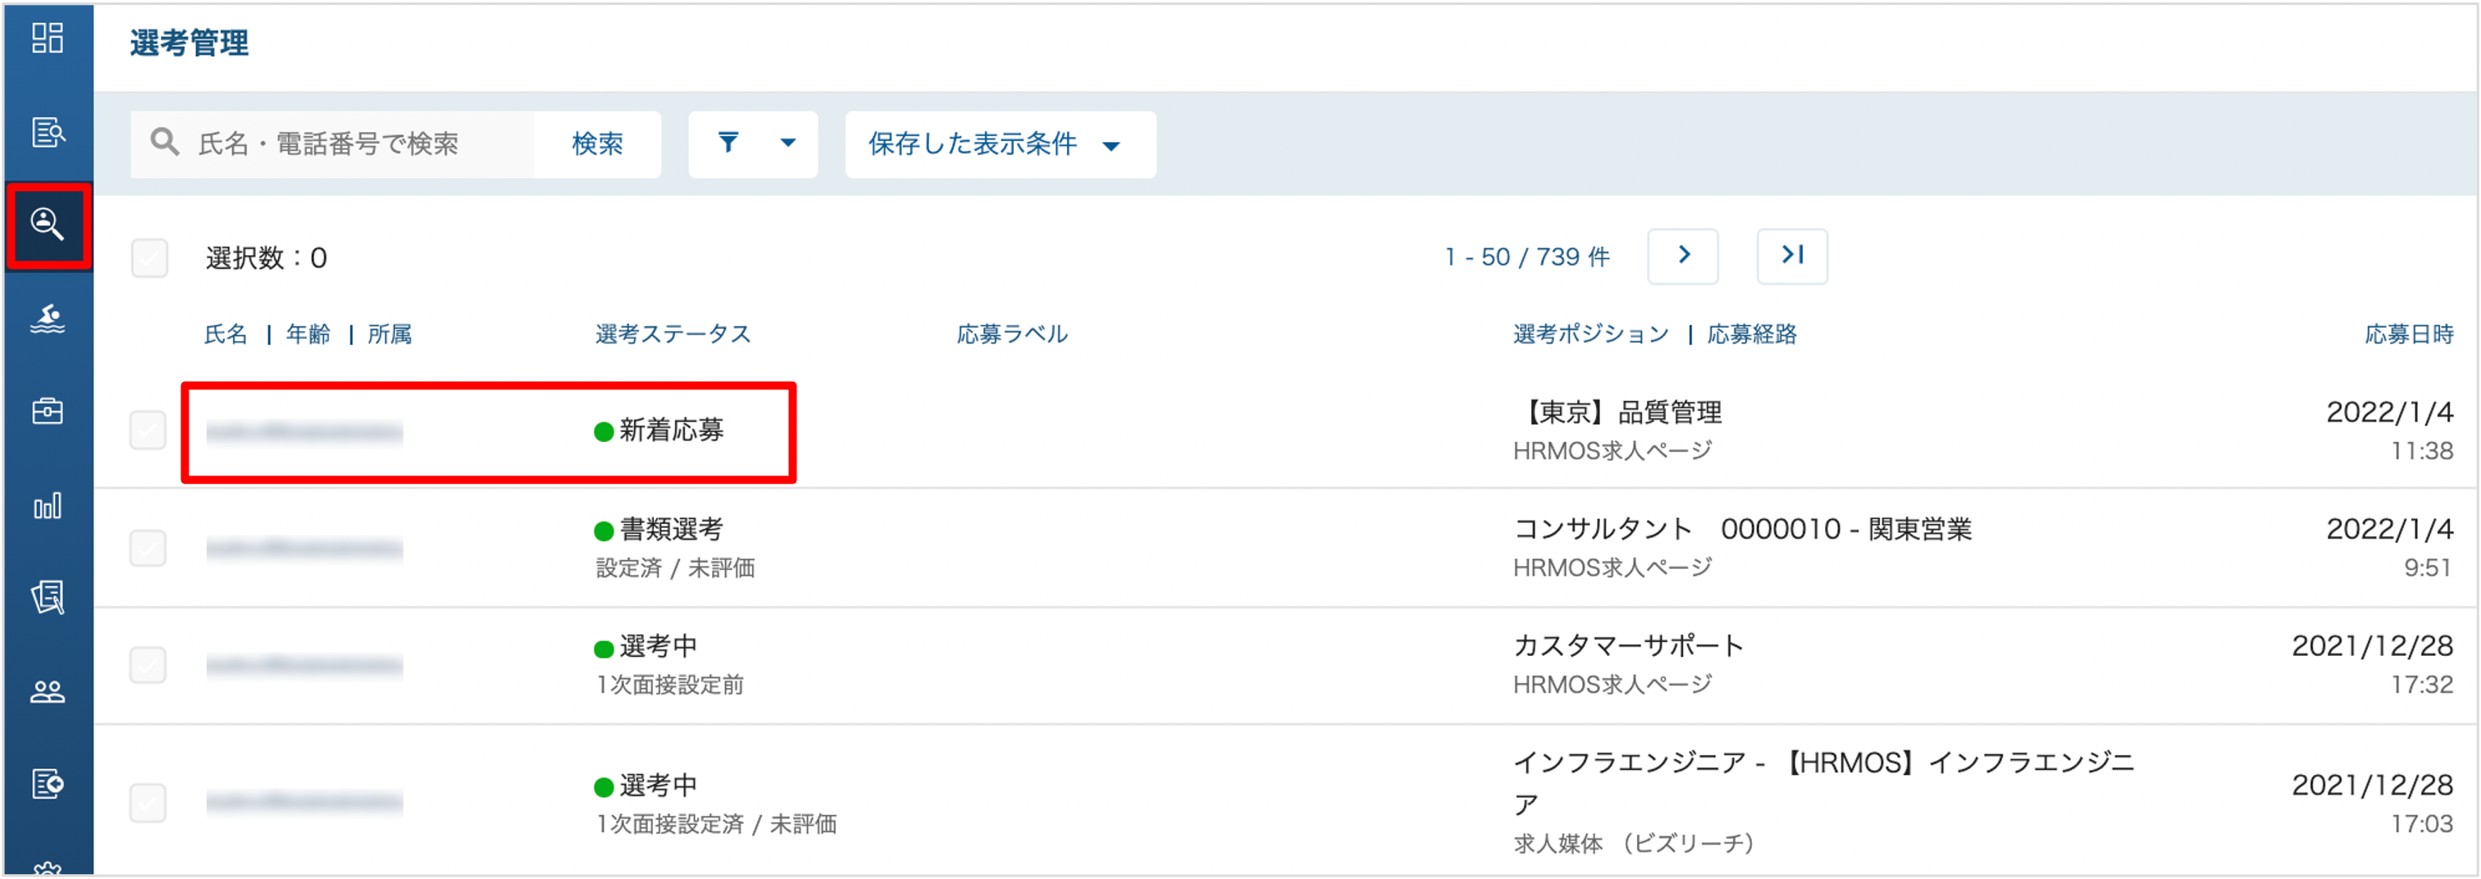Screen dimensions: 2481x879
Task: Select the candidate search magnifier sidebar icon
Action: click(x=48, y=225)
